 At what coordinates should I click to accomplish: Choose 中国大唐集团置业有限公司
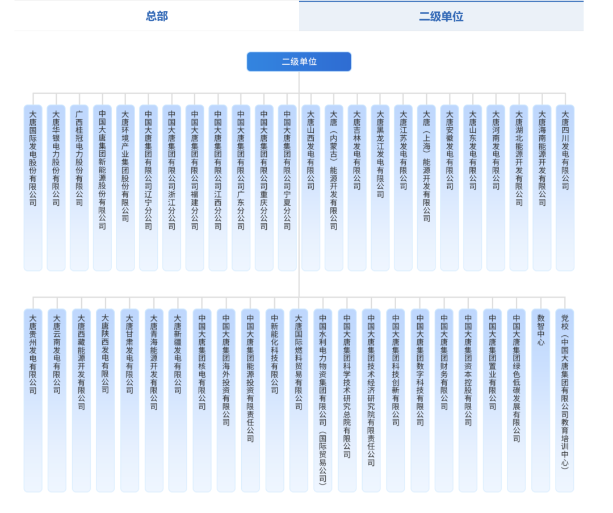click(493, 401)
